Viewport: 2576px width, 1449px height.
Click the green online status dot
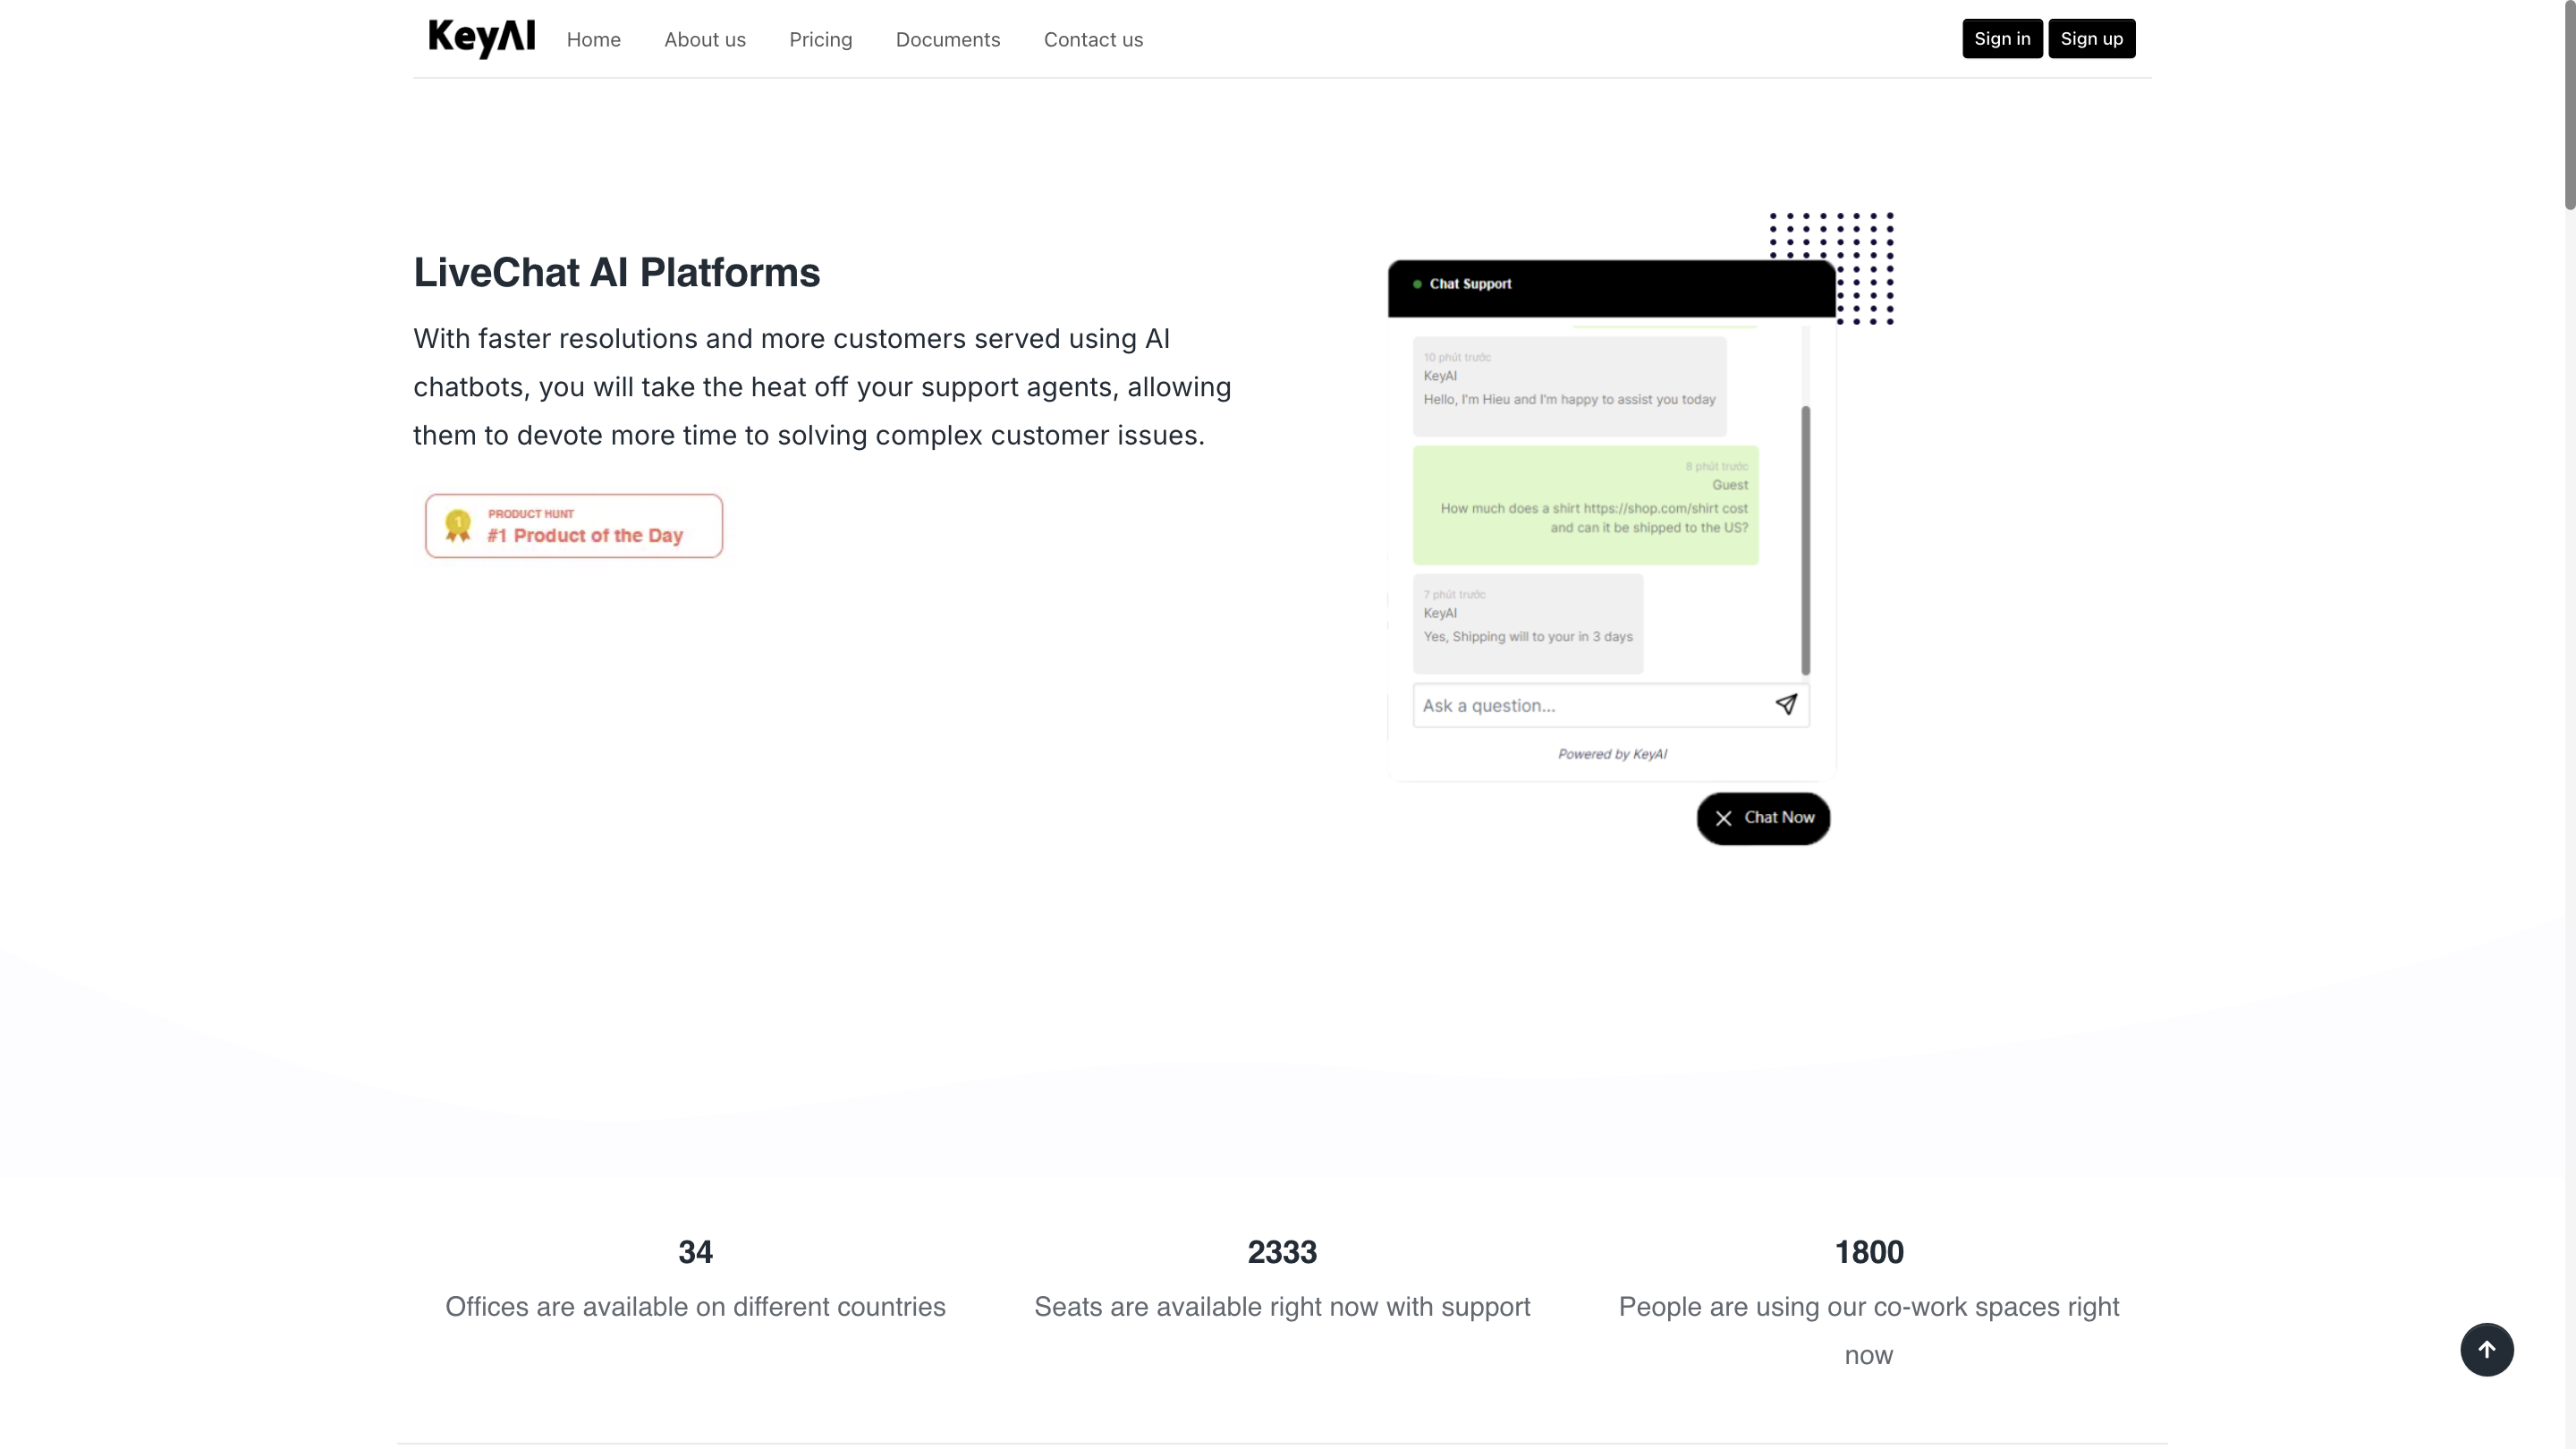pos(1417,284)
